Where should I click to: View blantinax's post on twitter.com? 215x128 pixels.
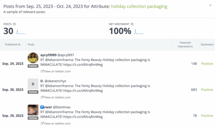tap(56, 123)
